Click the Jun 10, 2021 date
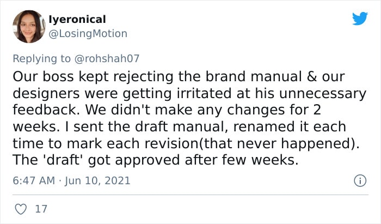Image resolution: width=381 pixels, height=224 pixels. 97,181
